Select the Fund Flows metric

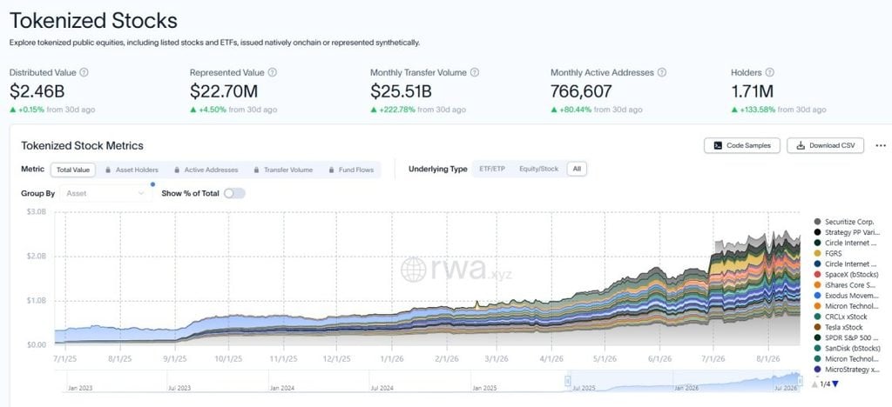tap(351, 170)
